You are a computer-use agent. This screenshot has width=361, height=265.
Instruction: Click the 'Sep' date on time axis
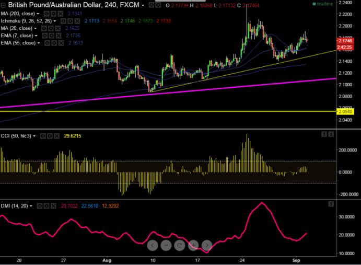pyautogui.click(x=296, y=260)
